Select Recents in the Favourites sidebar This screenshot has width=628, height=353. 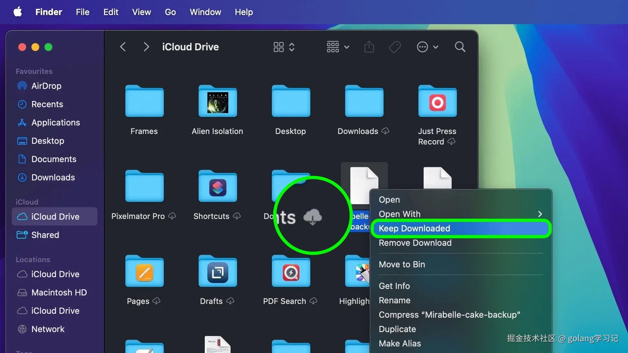click(47, 104)
